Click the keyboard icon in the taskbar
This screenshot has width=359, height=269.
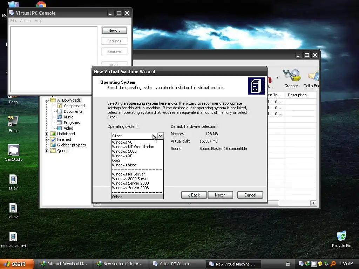[x=288, y=264]
